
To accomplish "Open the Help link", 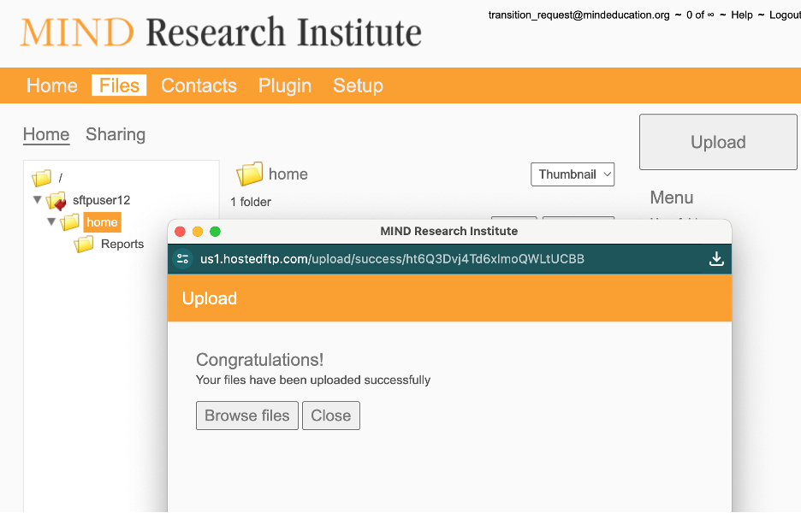I will point(742,15).
